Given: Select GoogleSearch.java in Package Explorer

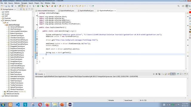Looking at the screenshot, I should [x=16, y=62].
